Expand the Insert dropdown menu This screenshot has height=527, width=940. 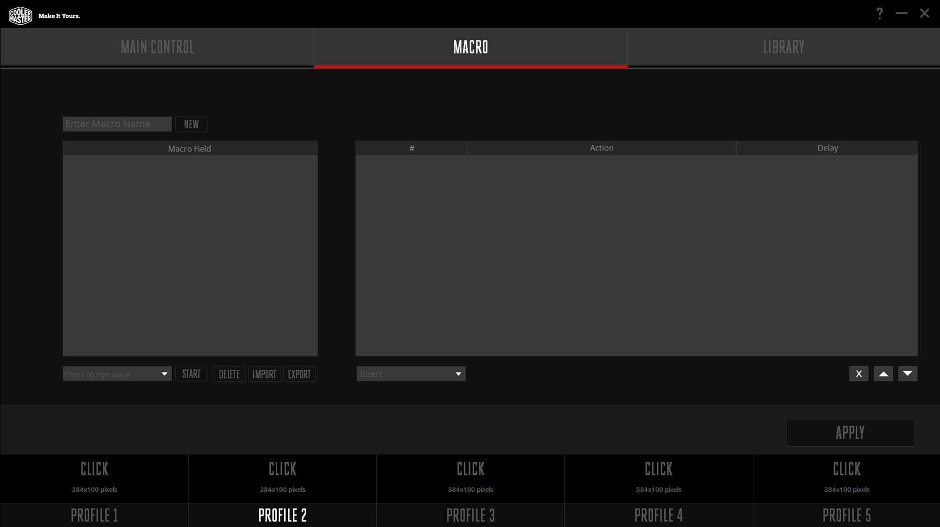click(x=459, y=373)
